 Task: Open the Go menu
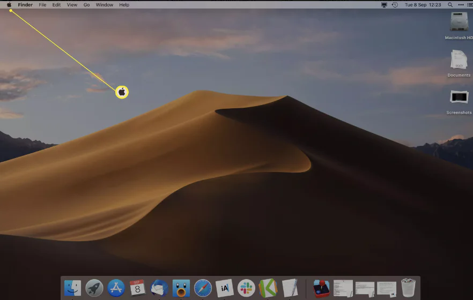point(86,5)
